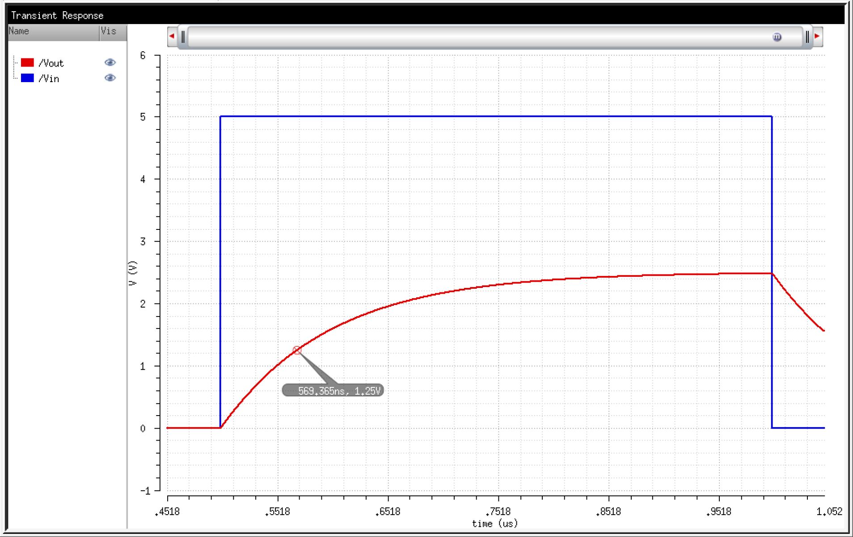853x537 pixels.
Task: Click the 569.365ns, 1.25V marker annotation
Action: coord(333,390)
